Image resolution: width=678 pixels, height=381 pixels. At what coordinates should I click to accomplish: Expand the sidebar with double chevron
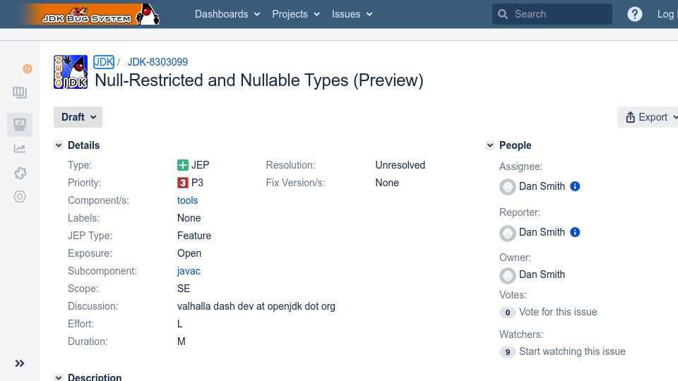[x=20, y=363]
